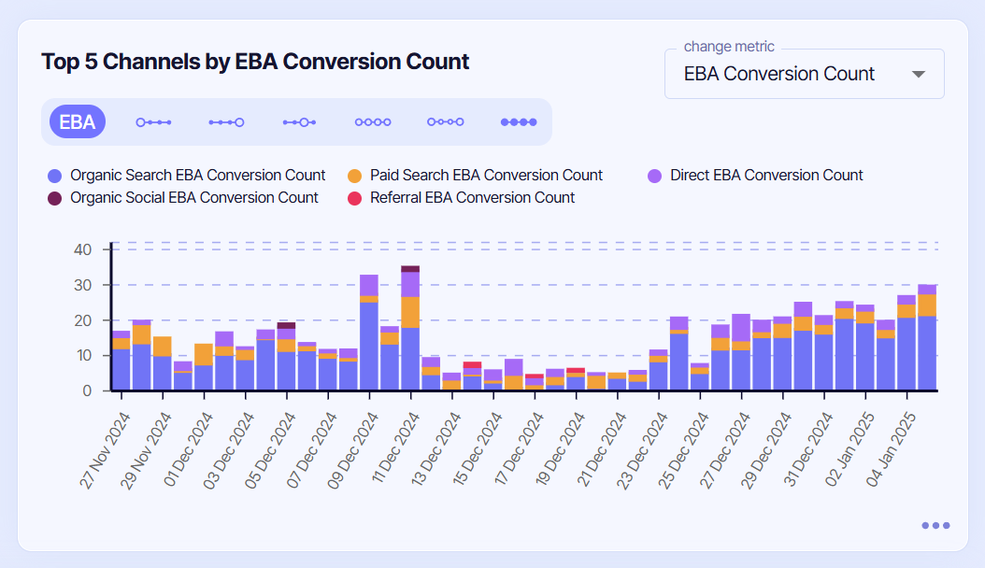Select the four open circles attribution icon

click(x=373, y=122)
